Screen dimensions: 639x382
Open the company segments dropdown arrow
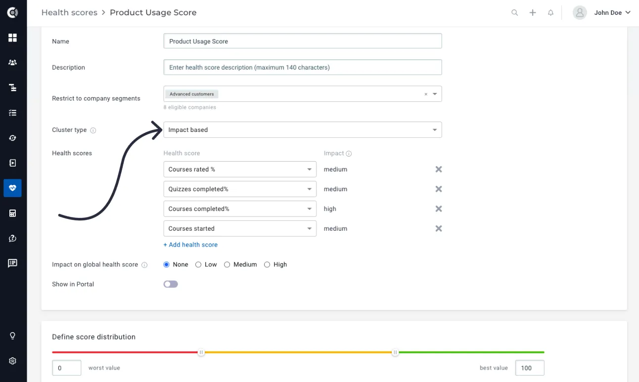click(435, 94)
